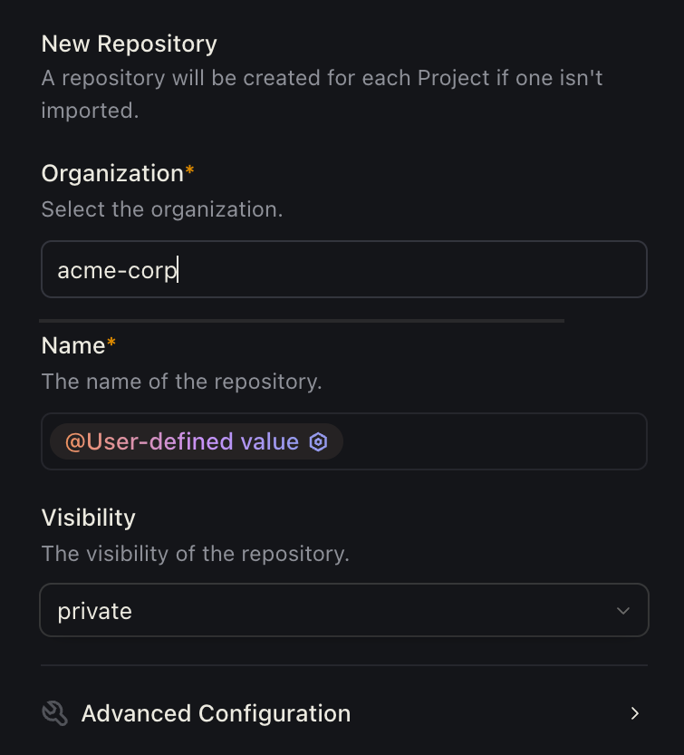Click the Name field label
Image resolution: width=684 pixels, height=755 pixels.
point(73,345)
